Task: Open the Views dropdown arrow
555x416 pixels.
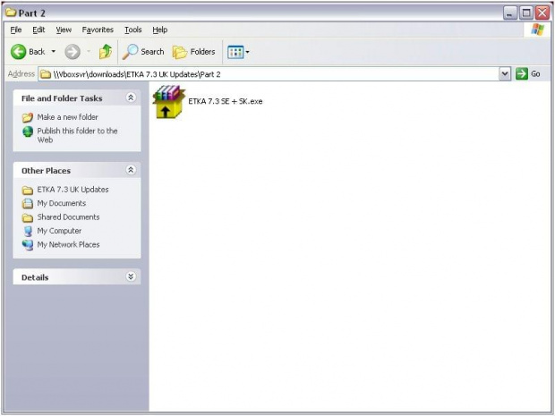Action: coord(247,53)
